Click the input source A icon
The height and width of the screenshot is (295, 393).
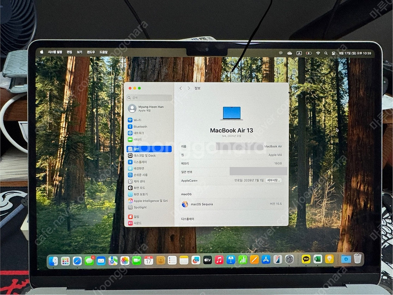pos(299,53)
